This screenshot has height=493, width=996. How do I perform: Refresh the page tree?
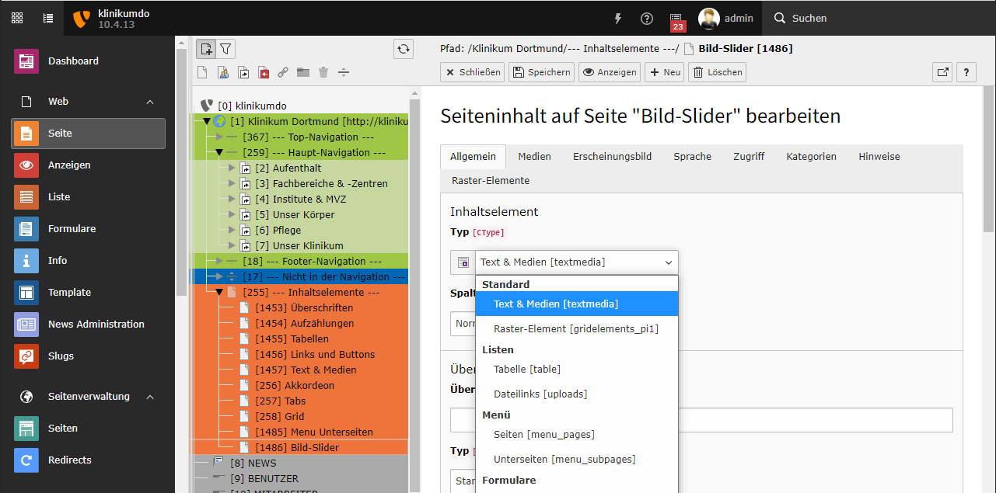point(404,49)
